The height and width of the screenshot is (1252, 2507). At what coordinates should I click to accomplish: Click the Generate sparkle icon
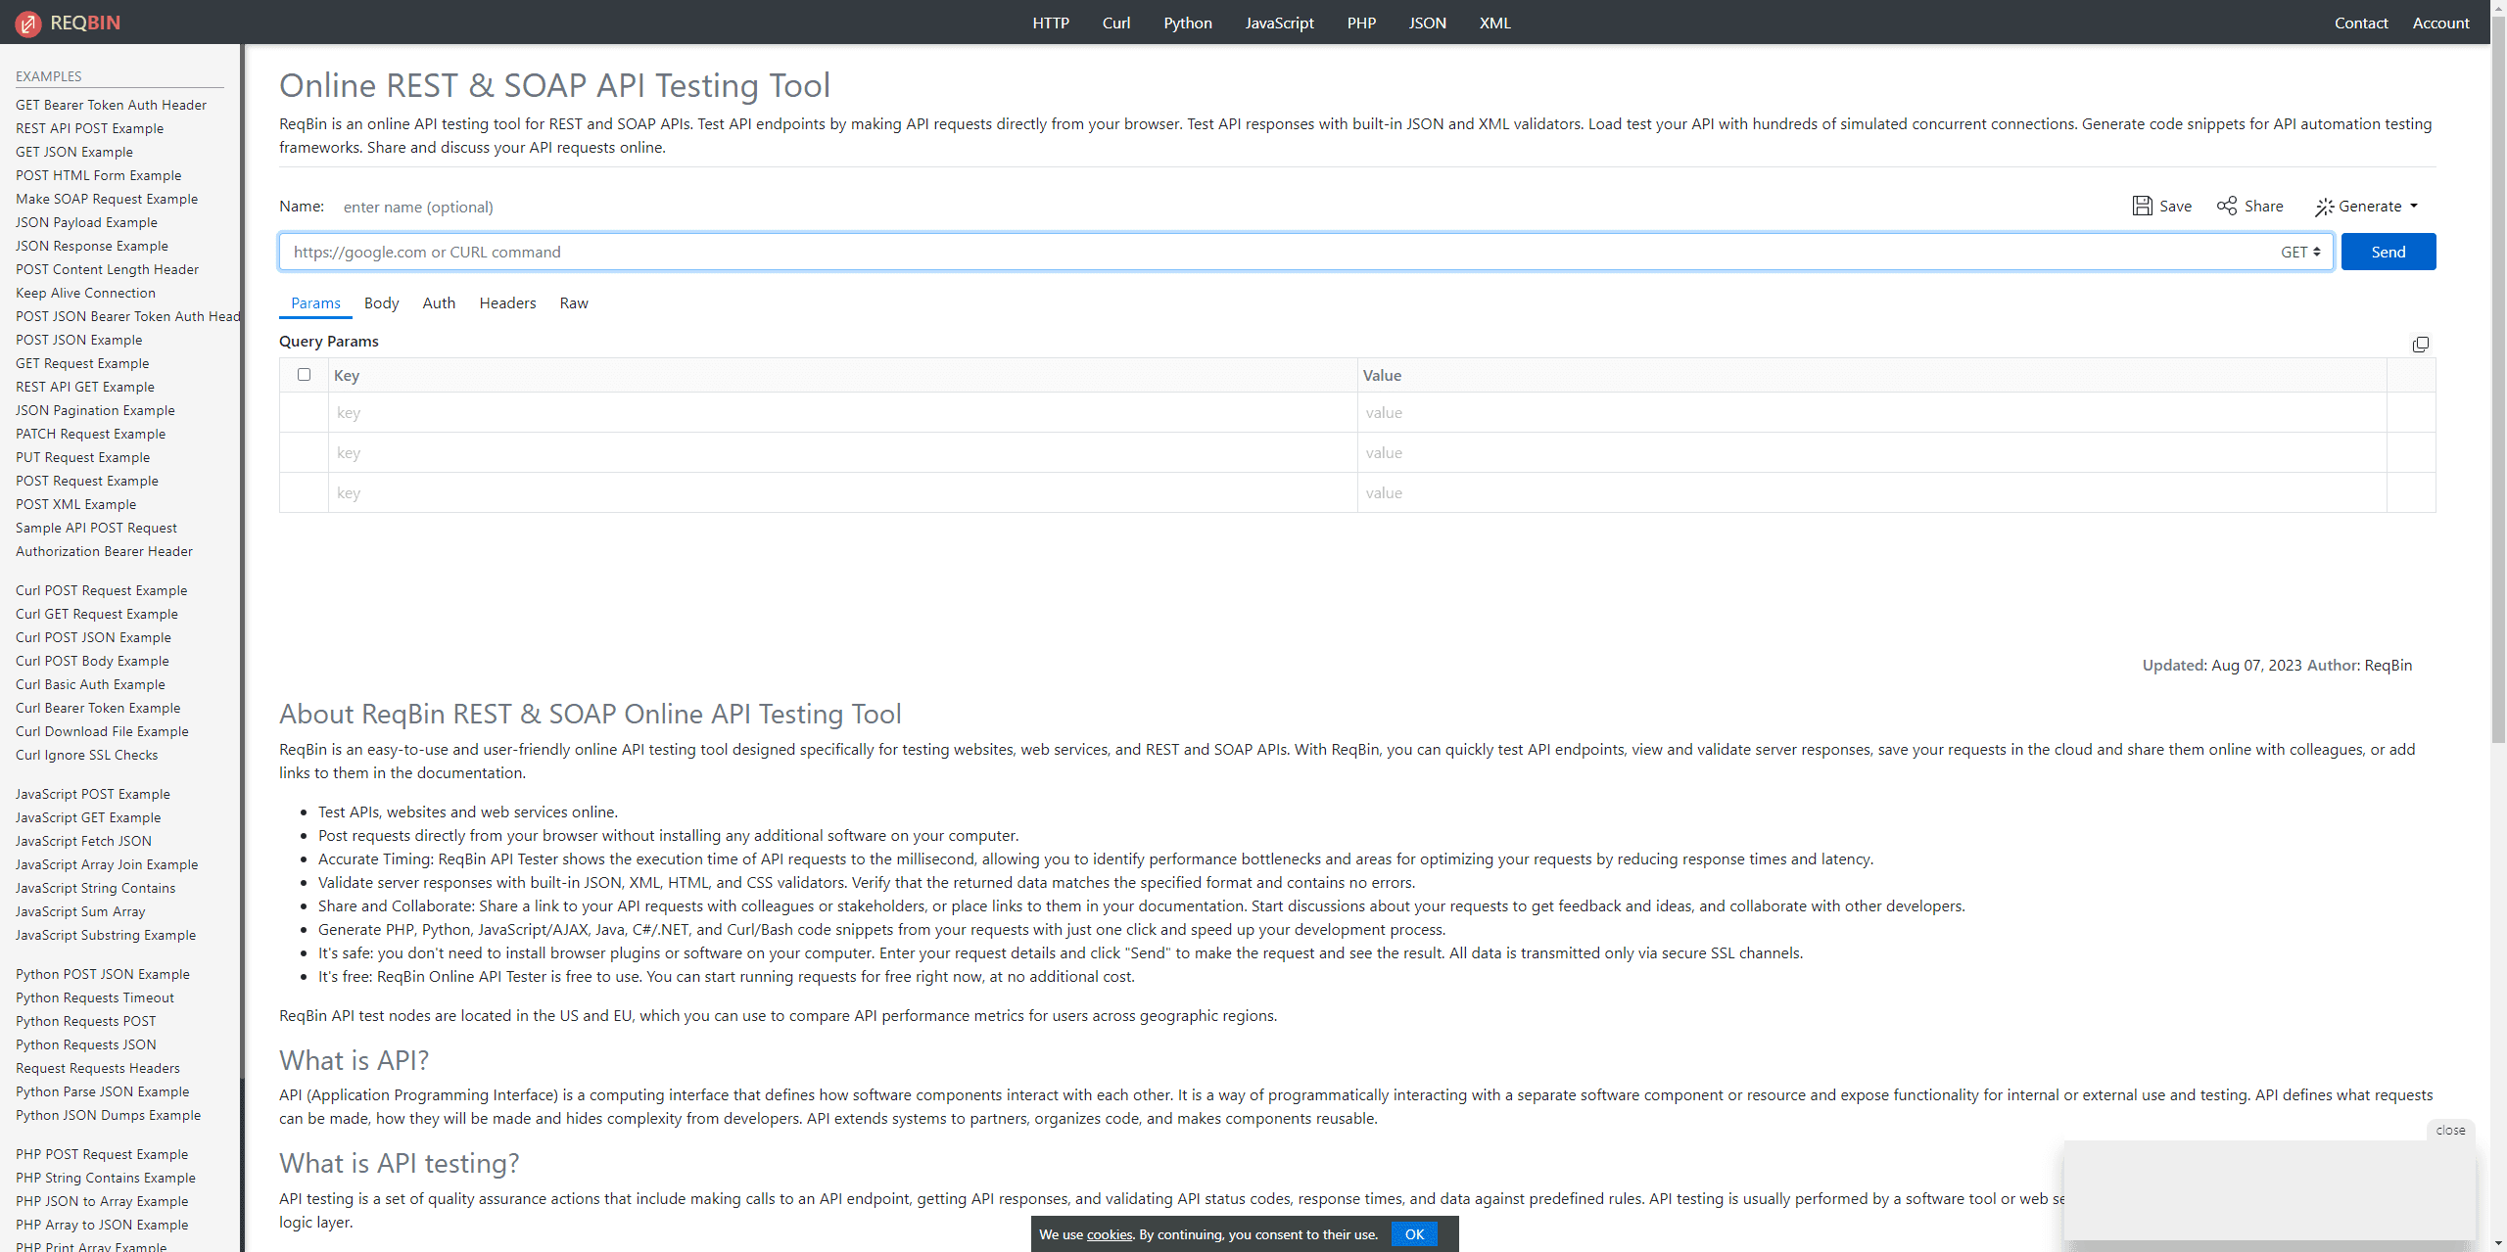point(2324,207)
